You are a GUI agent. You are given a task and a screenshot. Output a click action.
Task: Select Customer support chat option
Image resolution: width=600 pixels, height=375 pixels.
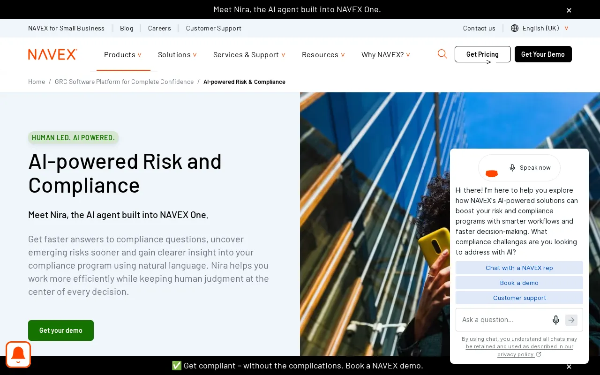click(x=519, y=298)
